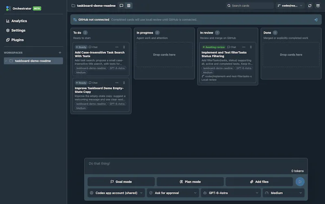Image resolution: width=325 pixels, height=204 pixels.
Task: Click the archive icon in top bar
Action: tap(318, 6)
